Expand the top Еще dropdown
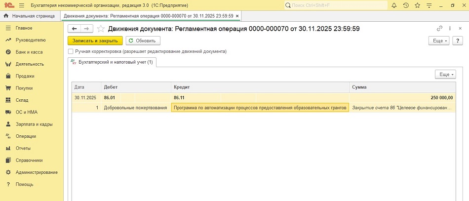The image size is (469, 201). click(x=438, y=40)
